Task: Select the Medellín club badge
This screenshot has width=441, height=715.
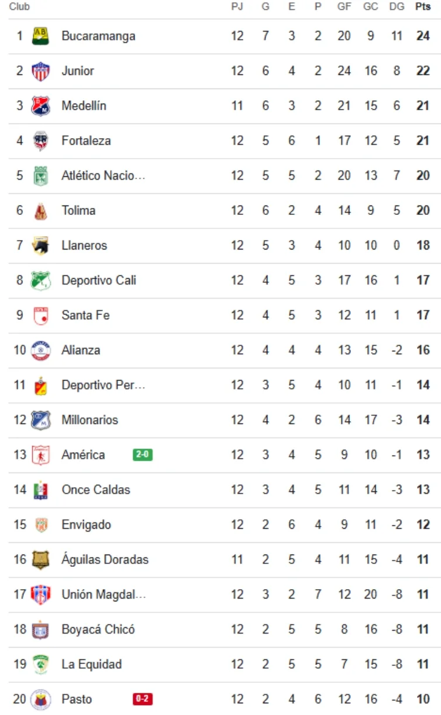Action: pos(40,106)
